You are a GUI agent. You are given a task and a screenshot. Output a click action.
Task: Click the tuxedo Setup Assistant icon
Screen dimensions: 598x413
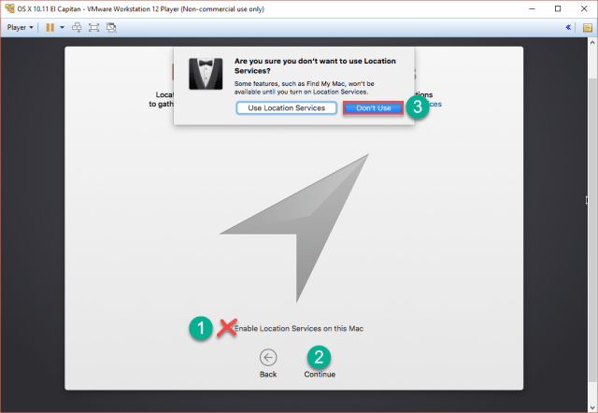(206, 74)
